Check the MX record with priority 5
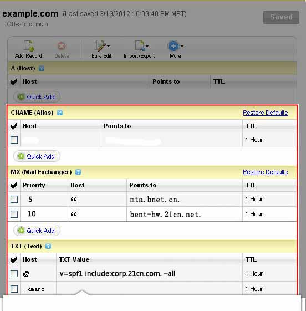This screenshot has width=306, height=311. click(14, 200)
